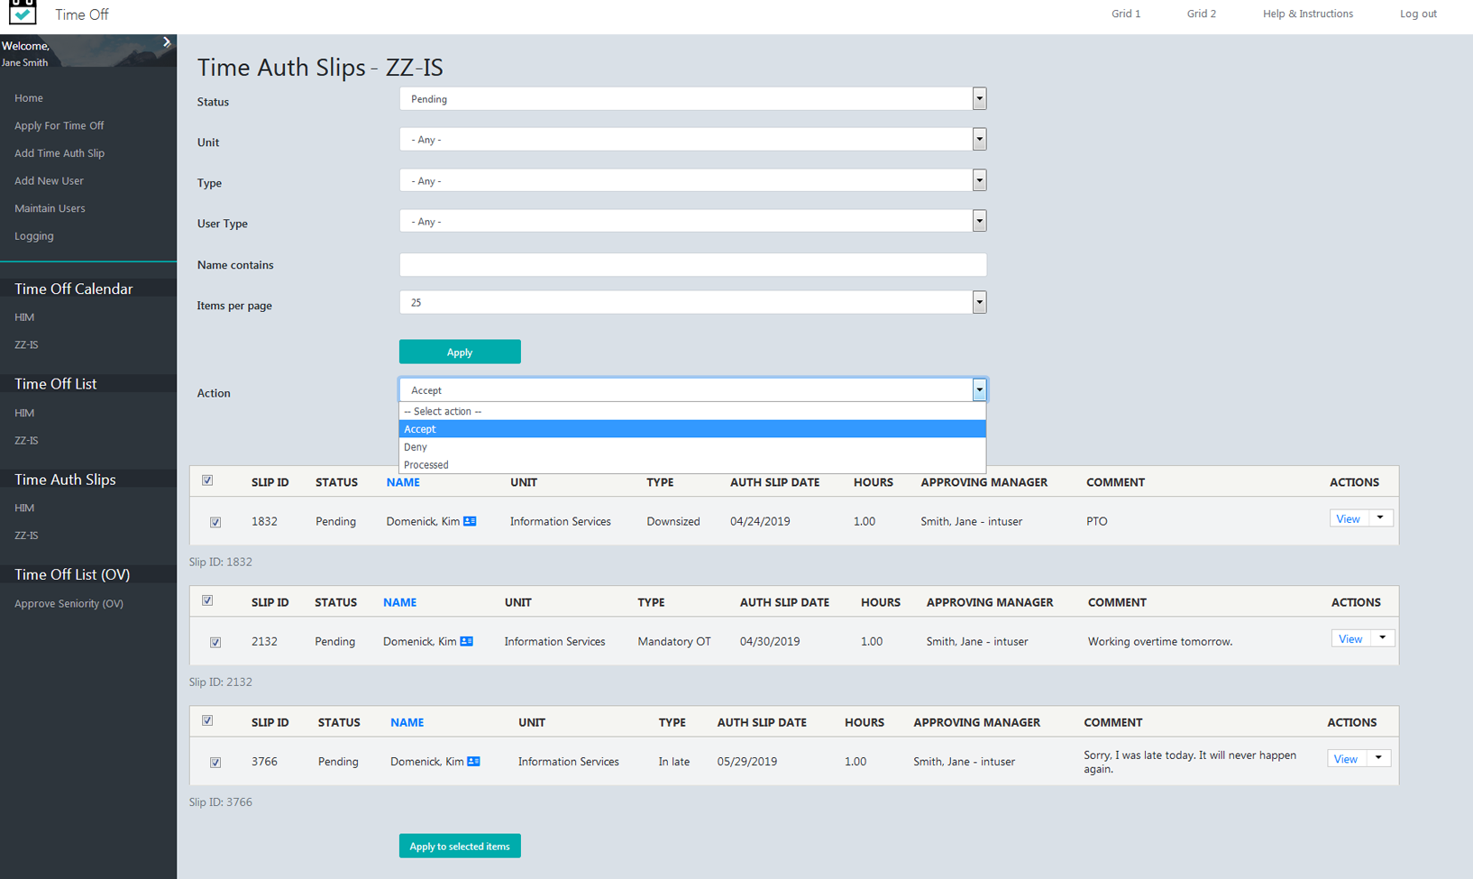Expand the View split-button arrow on slip 3766
The image size is (1473, 879).
point(1379,758)
